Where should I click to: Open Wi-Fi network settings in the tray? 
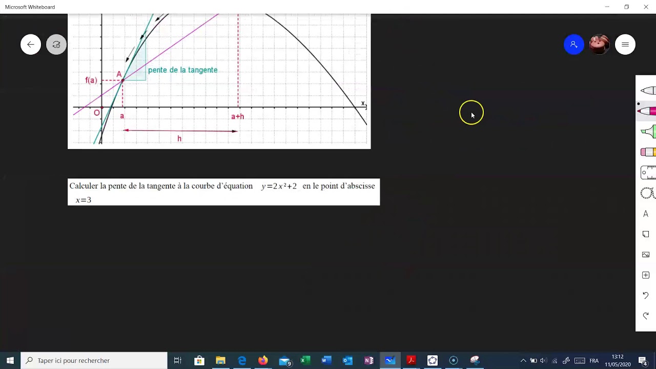coord(555,360)
